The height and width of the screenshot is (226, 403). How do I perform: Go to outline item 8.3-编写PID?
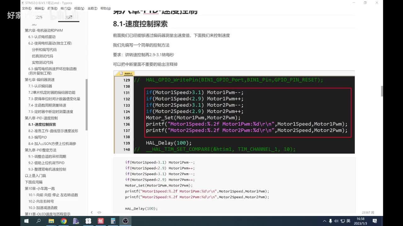37,137
